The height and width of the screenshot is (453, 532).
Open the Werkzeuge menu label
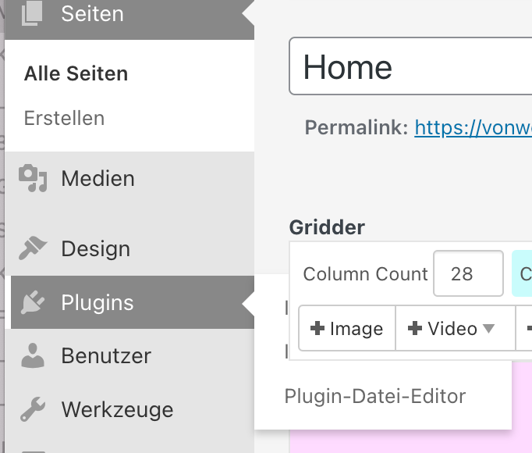(x=117, y=409)
